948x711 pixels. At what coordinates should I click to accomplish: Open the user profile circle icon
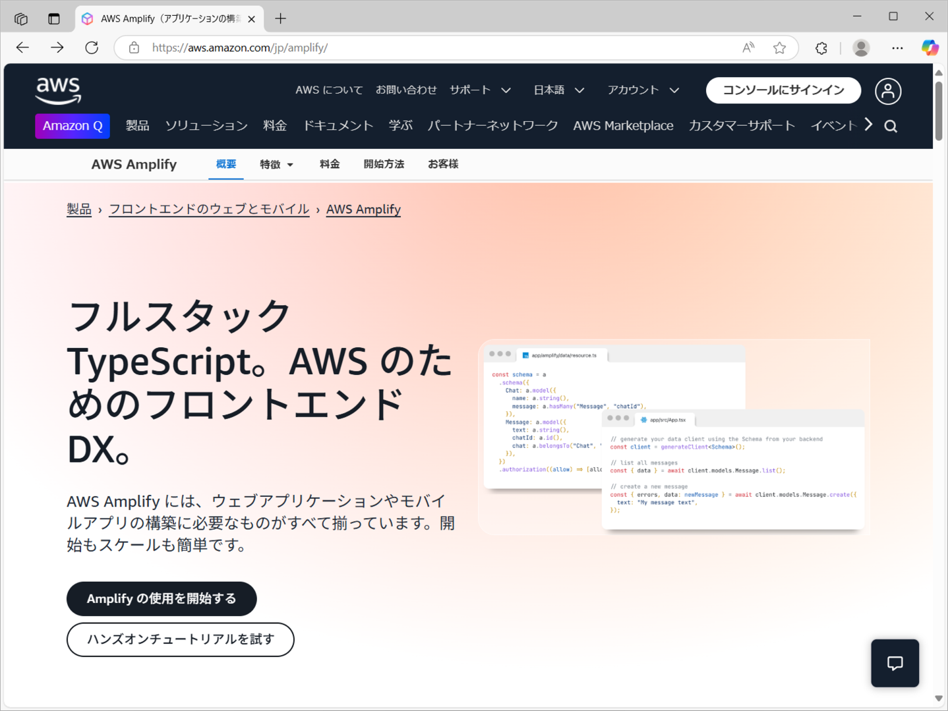pos(888,91)
